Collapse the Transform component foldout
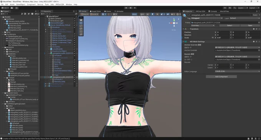Screen dimensions: 261x140 pos(183,29)
